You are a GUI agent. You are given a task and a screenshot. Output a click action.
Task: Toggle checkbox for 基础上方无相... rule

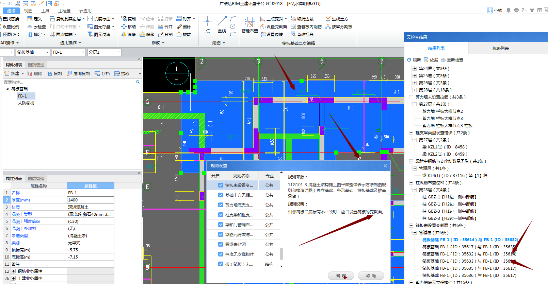pyautogui.click(x=221, y=195)
